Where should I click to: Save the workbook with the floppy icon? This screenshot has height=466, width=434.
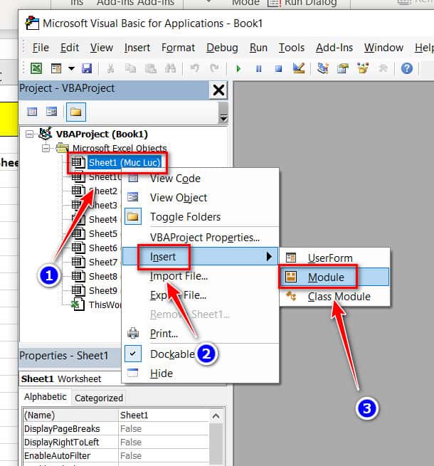tap(87, 68)
